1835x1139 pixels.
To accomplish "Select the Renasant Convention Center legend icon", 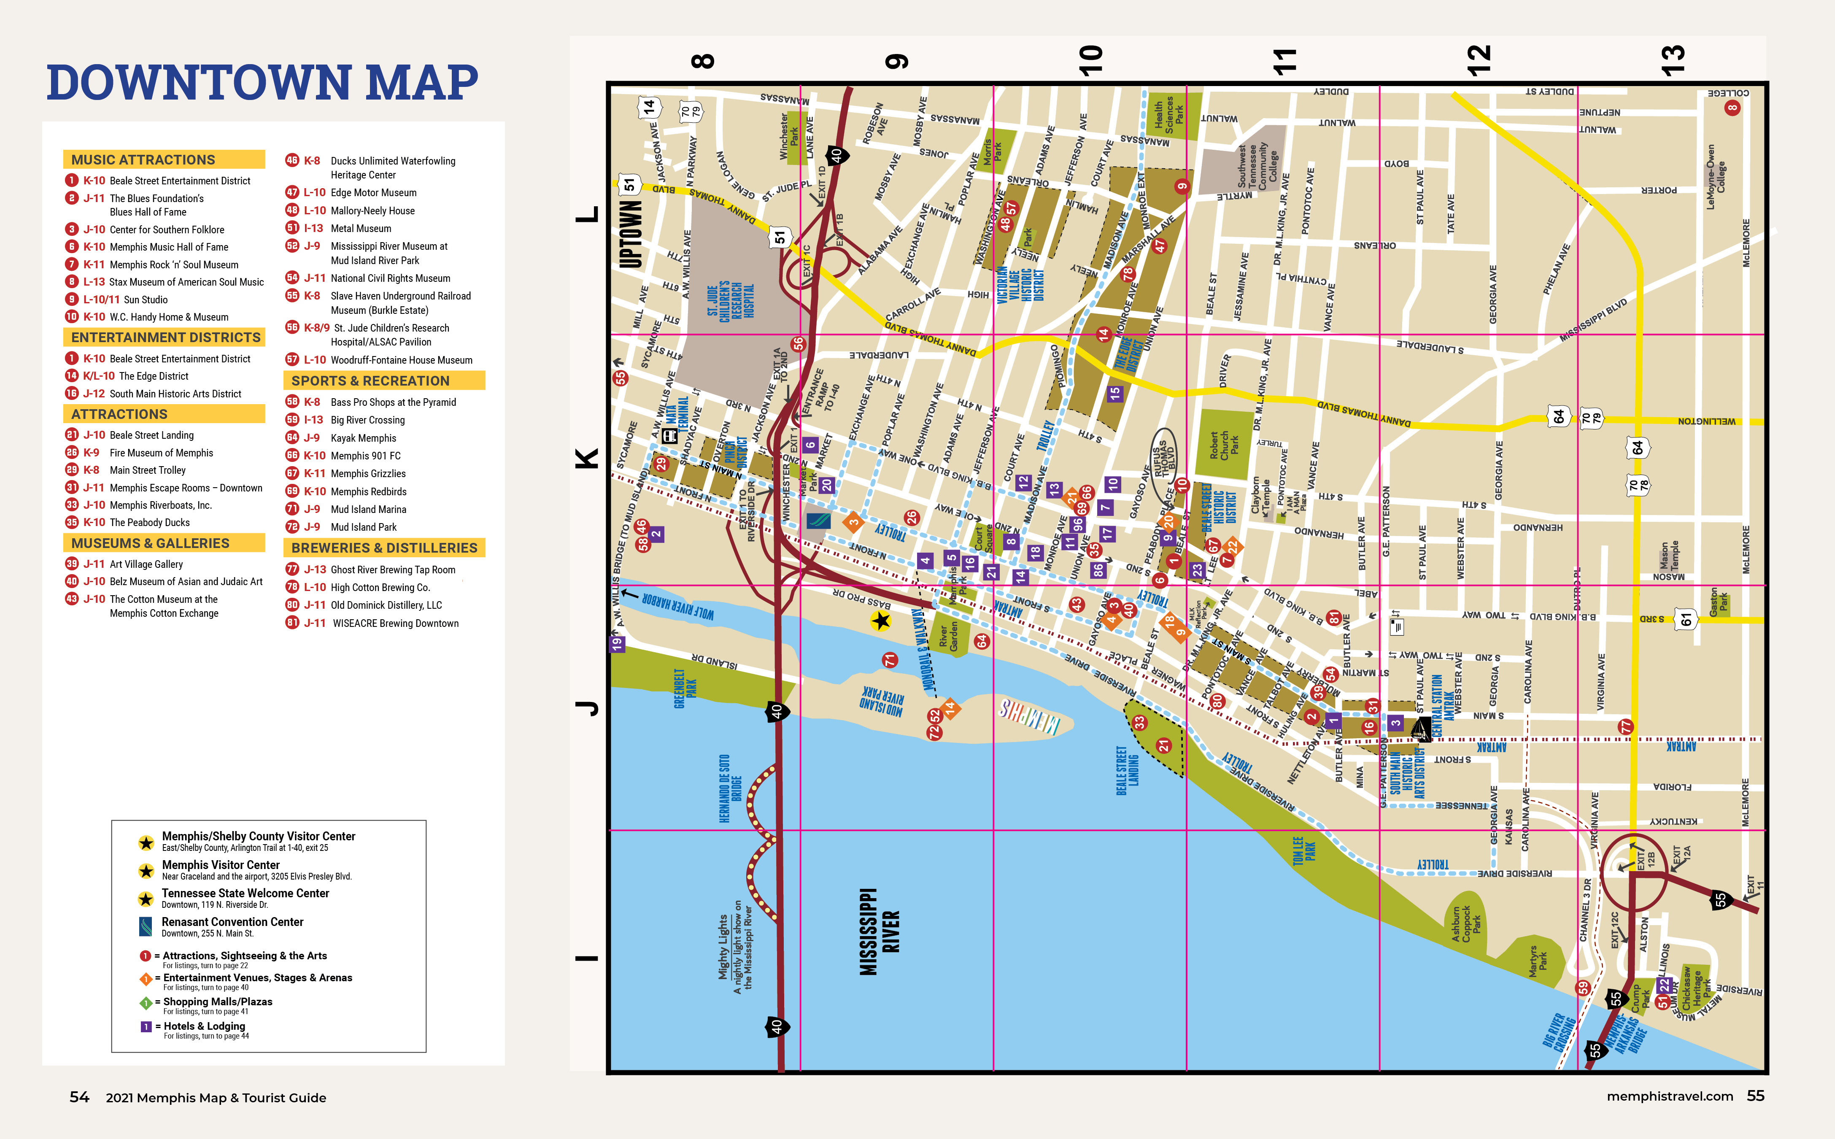I will 146,926.
